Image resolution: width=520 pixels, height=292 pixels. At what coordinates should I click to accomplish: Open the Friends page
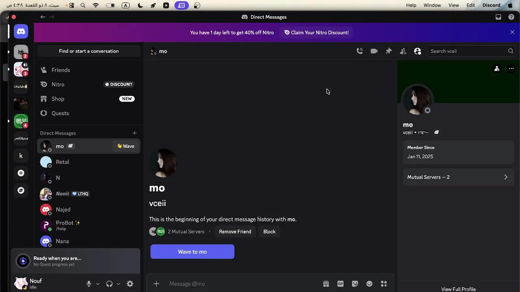click(89, 70)
